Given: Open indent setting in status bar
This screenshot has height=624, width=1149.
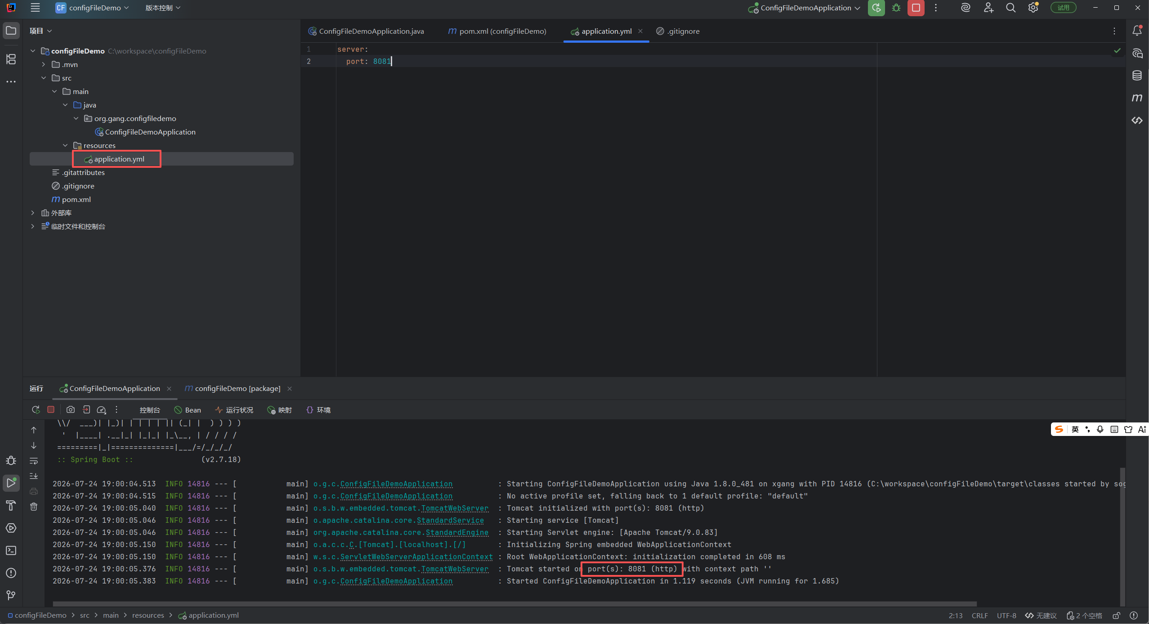Looking at the screenshot, I should (1085, 615).
